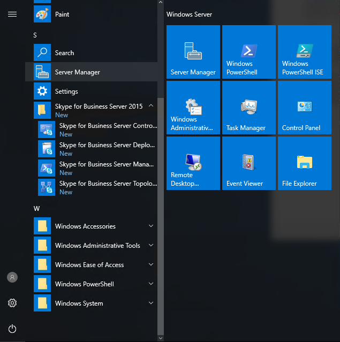Viewport: 340px width, 342px height.
Task: Click the letter S section header
Action: [x=35, y=35]
